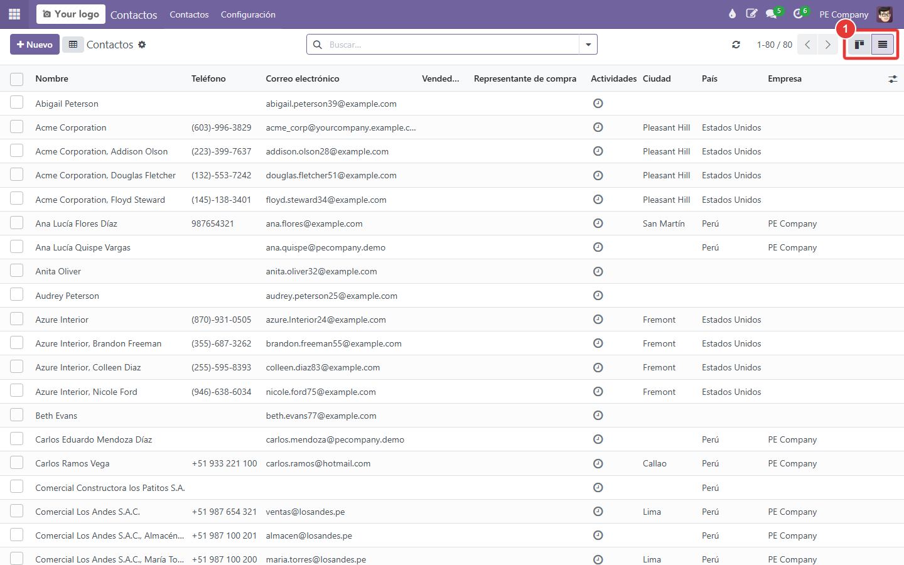
Task: Open the Azure Interior, Colleen Diaz record
Action: (x=88, y=368)
